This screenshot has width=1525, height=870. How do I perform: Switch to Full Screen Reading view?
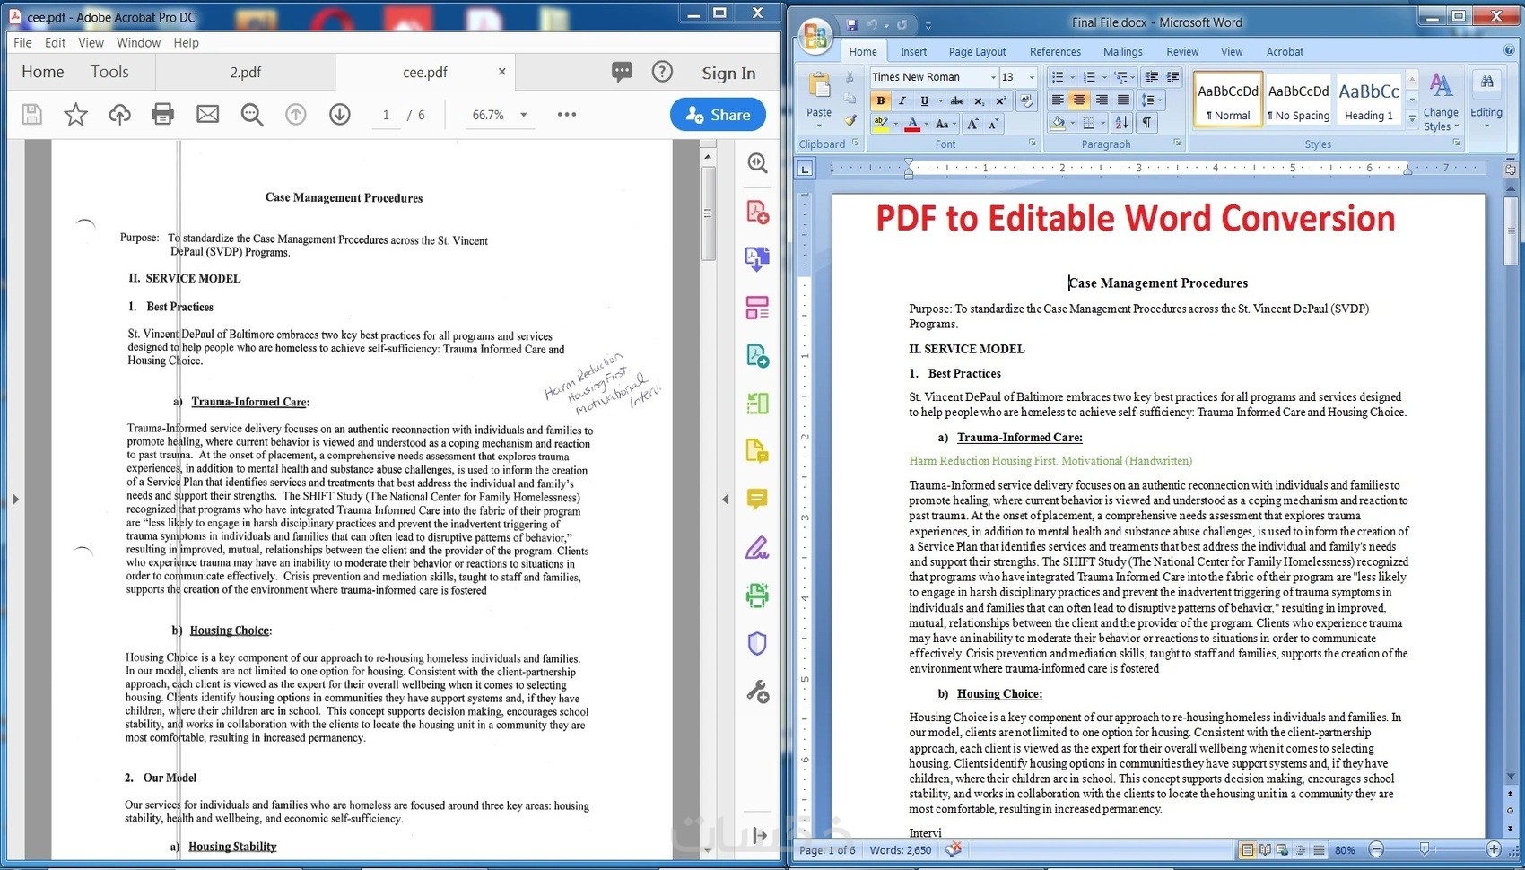pos(1265,849)
